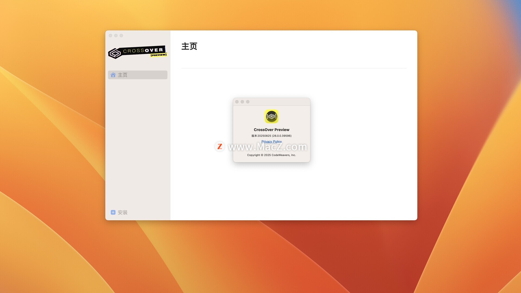521x293 pixels.
Task: Click the blue home icon in the sidebar
Action: pyautogui.click(x=113, y=75)
